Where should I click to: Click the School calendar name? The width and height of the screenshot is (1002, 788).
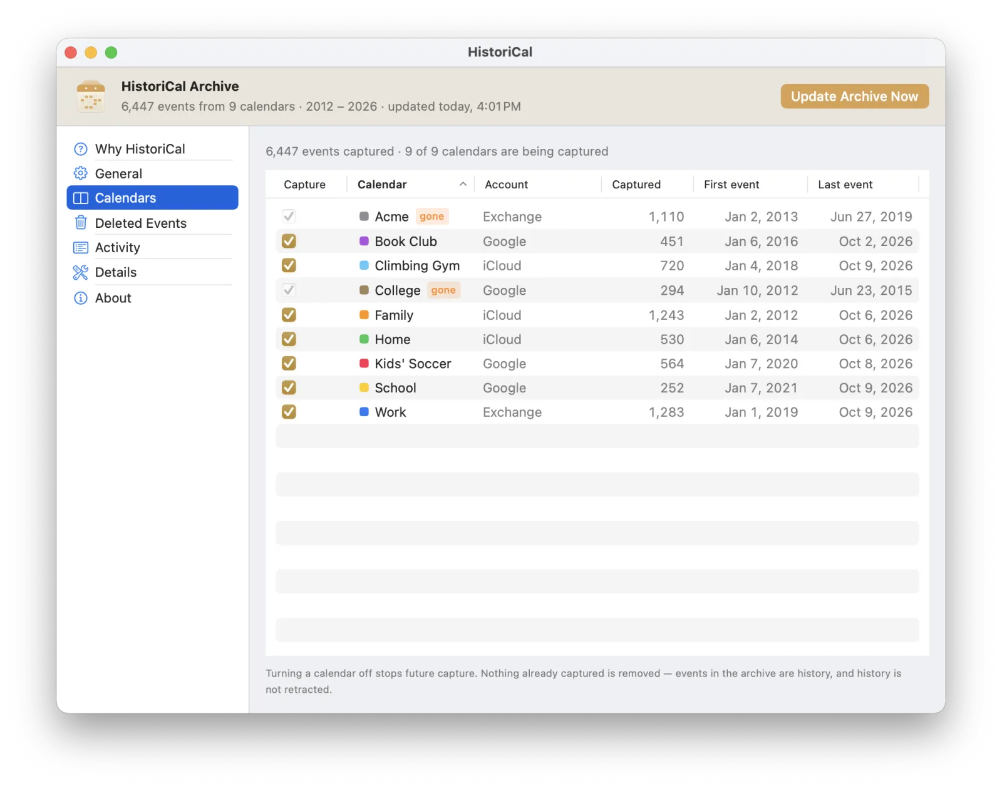(395, 387)
